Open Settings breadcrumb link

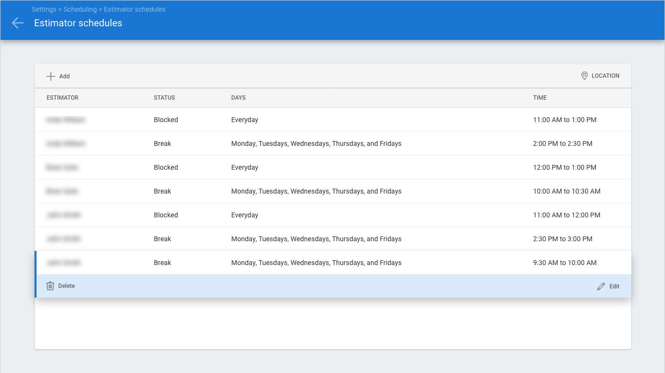[x=44, y=9]
